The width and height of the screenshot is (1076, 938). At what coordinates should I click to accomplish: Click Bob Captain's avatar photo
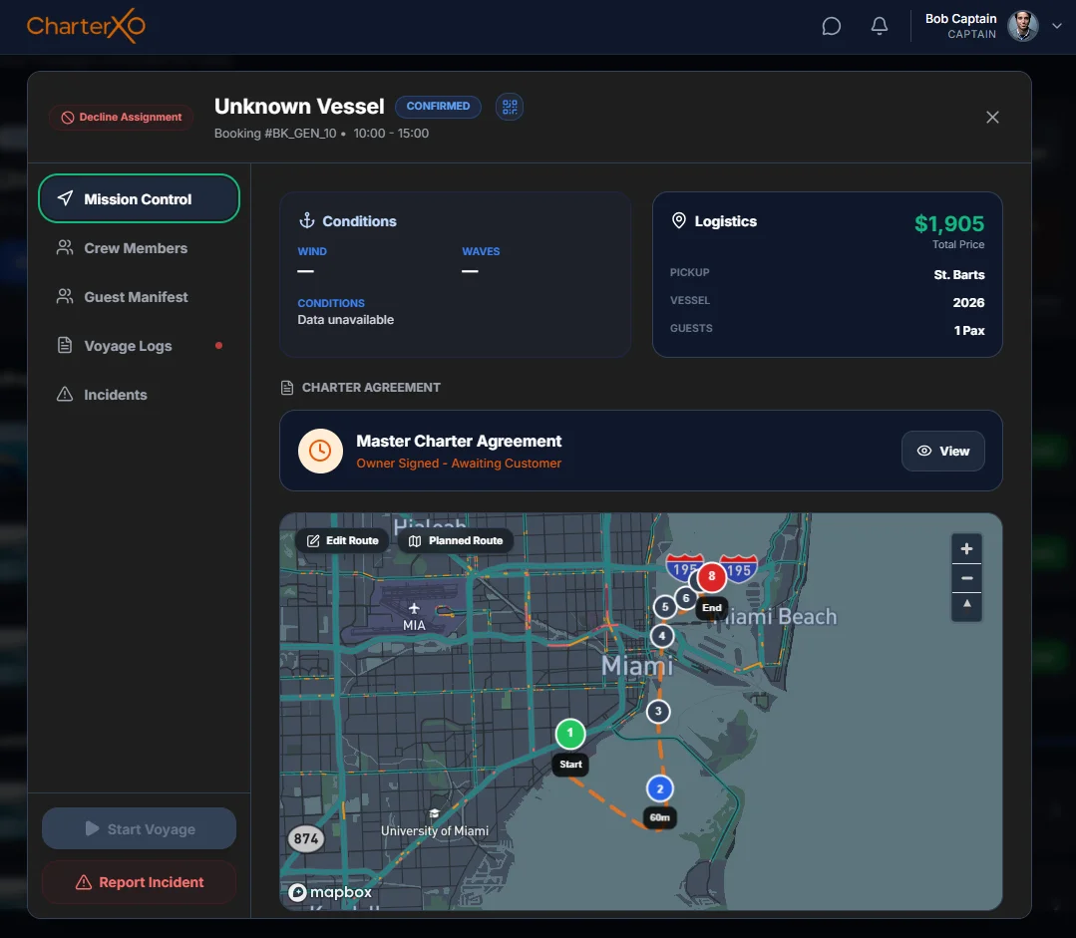pyautogui.click(x=1022, y=26)
